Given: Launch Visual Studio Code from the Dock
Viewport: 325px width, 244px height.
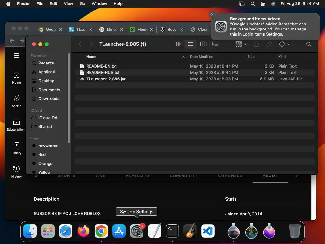Looking at the screenshot, I should (x=208, y=231).
